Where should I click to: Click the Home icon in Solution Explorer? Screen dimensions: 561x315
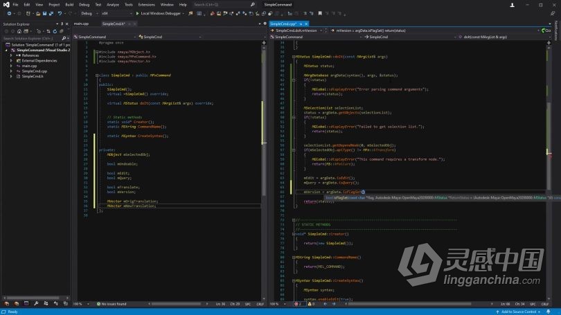[19, 31]
